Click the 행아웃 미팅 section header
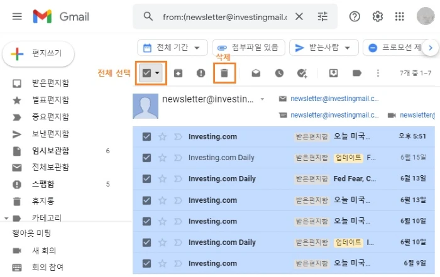Viewport: 440px width, 277px height. [31, 233]
